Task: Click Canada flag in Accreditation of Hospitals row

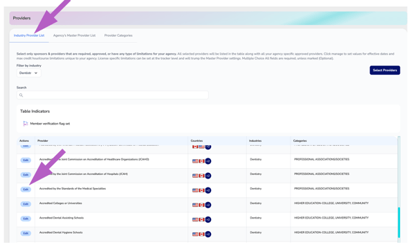Action: 202,176
